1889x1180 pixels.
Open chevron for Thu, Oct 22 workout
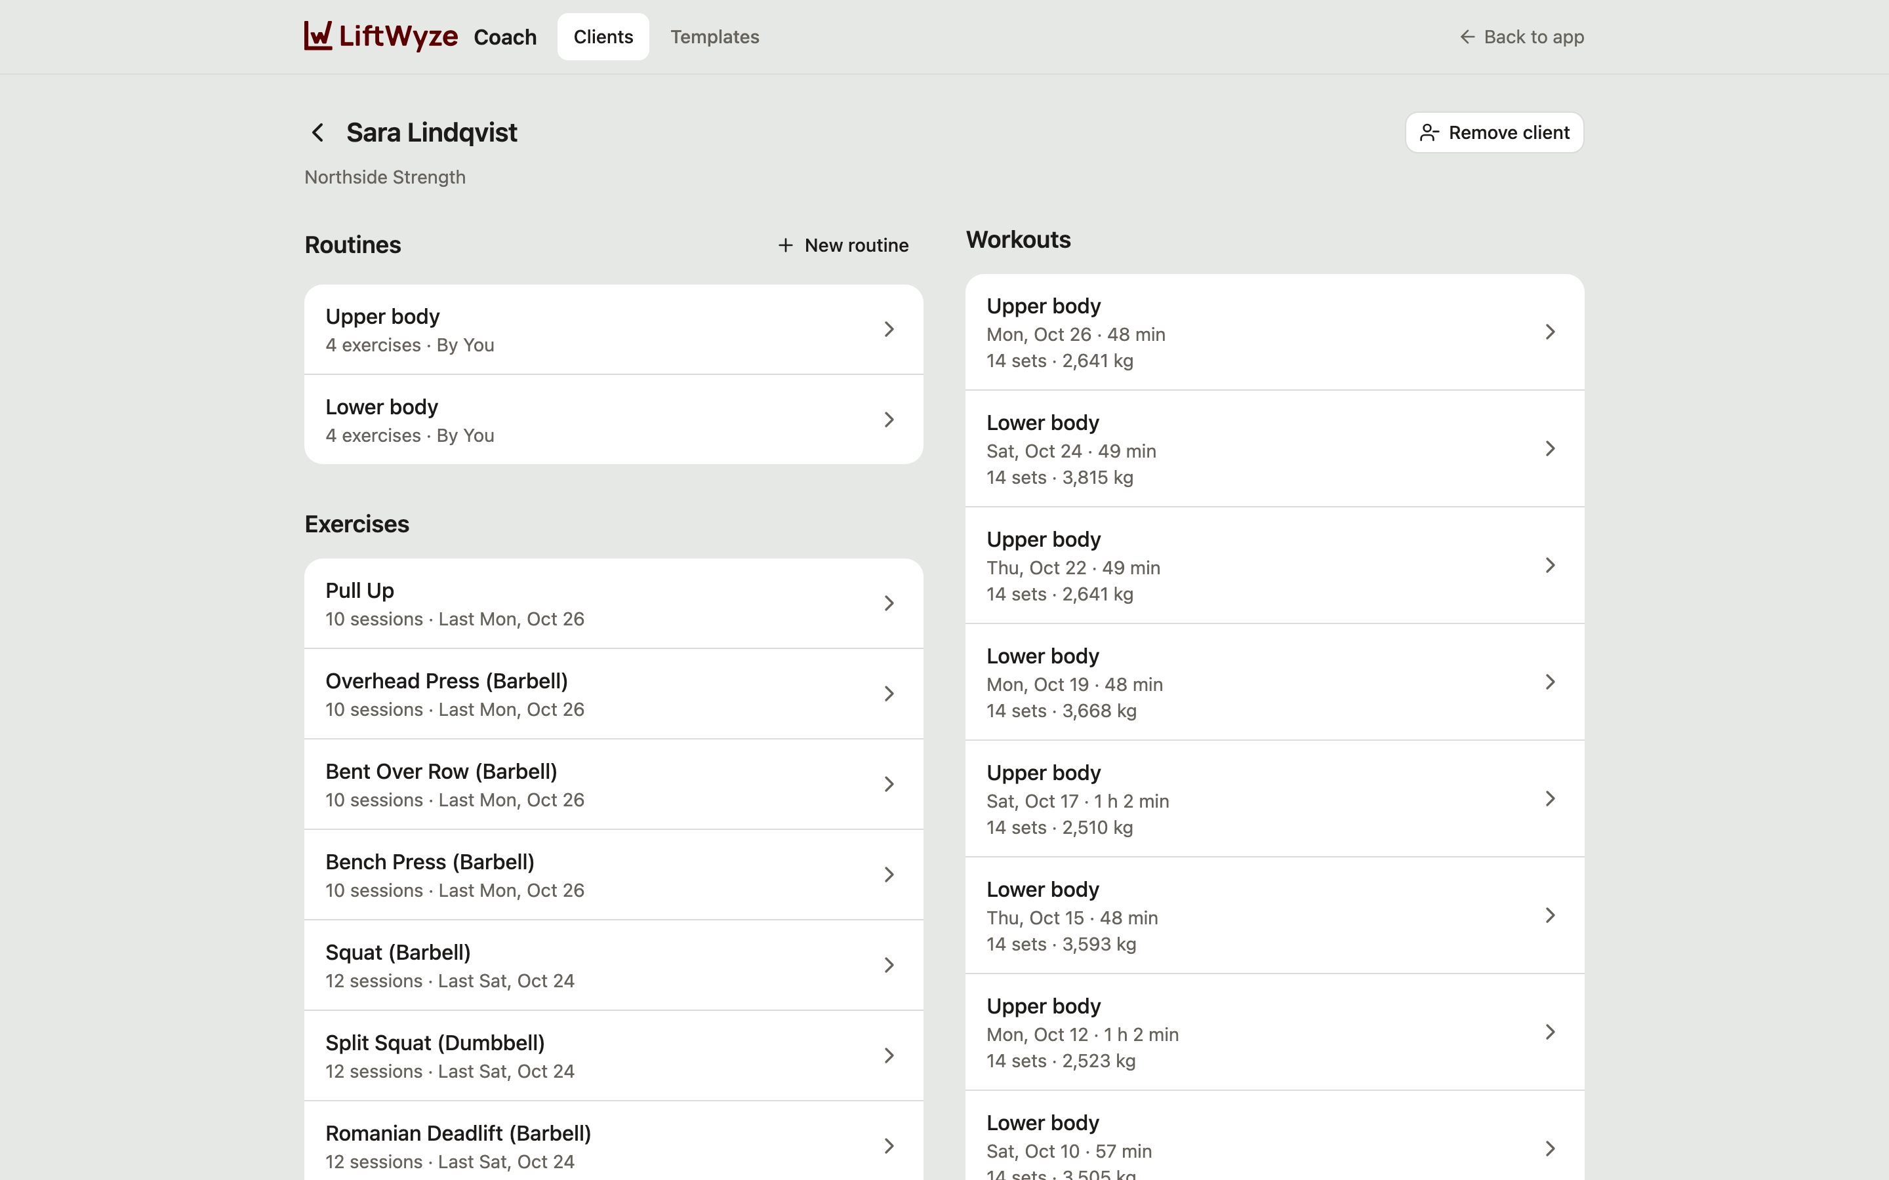click(x=1551, y=565)
